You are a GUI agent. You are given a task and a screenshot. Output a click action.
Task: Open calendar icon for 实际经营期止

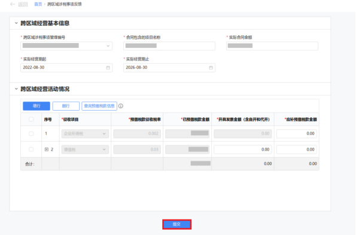[211, 68]
